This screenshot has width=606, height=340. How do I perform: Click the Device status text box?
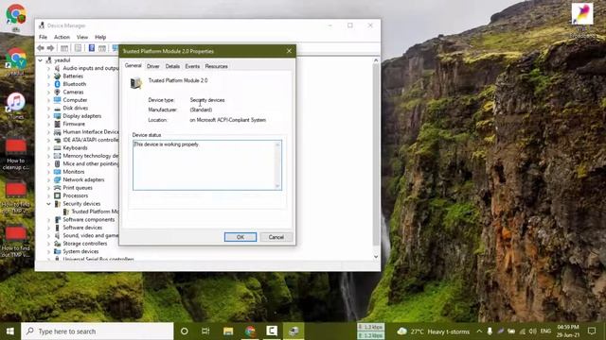(207, 165)
